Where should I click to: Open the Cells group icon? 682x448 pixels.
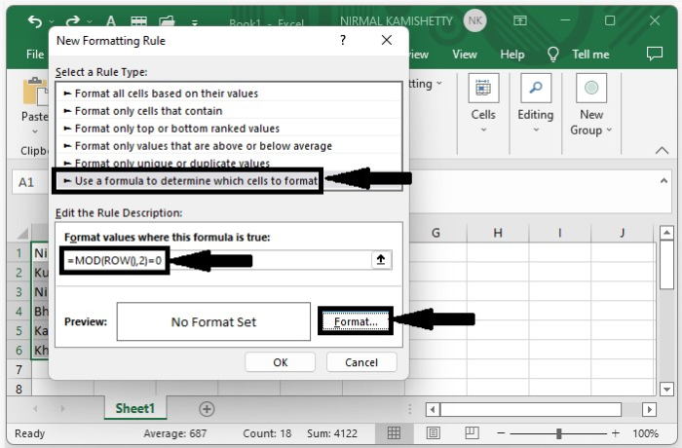(483, 88)
